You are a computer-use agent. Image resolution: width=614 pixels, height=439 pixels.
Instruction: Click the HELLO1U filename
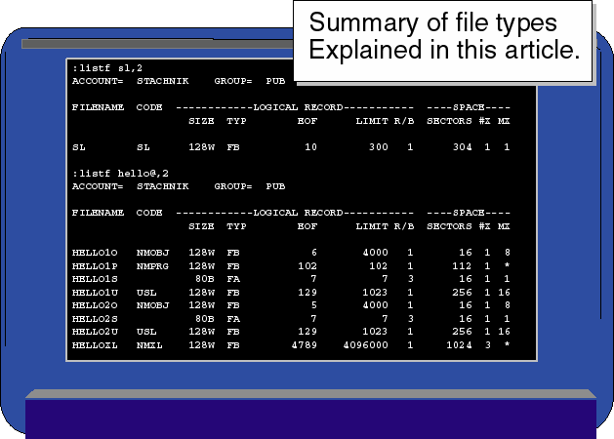coord(94,291)
